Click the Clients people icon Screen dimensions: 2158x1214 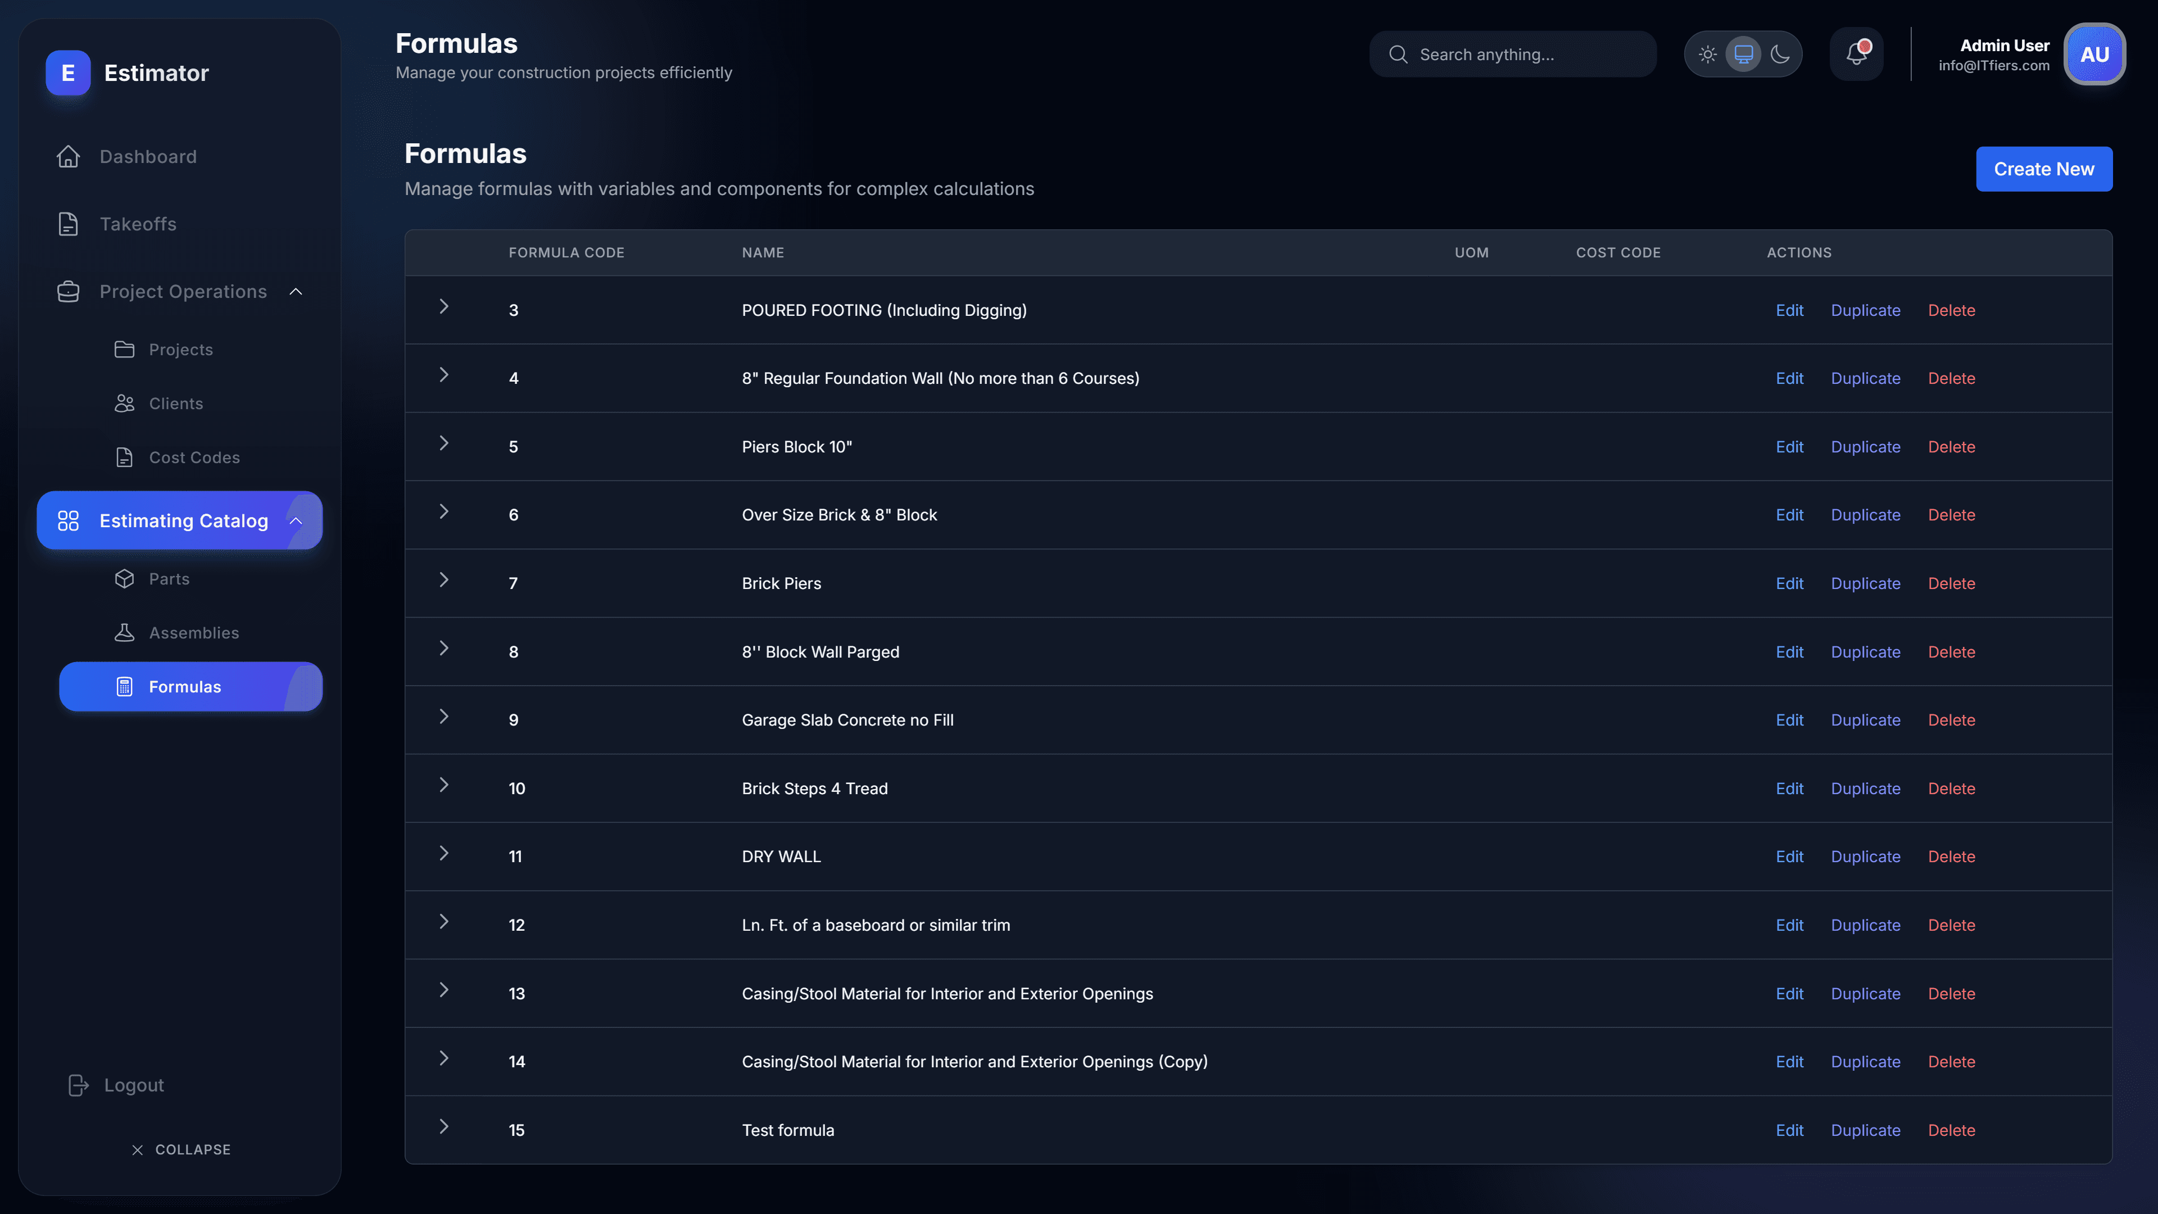[124, 403]
